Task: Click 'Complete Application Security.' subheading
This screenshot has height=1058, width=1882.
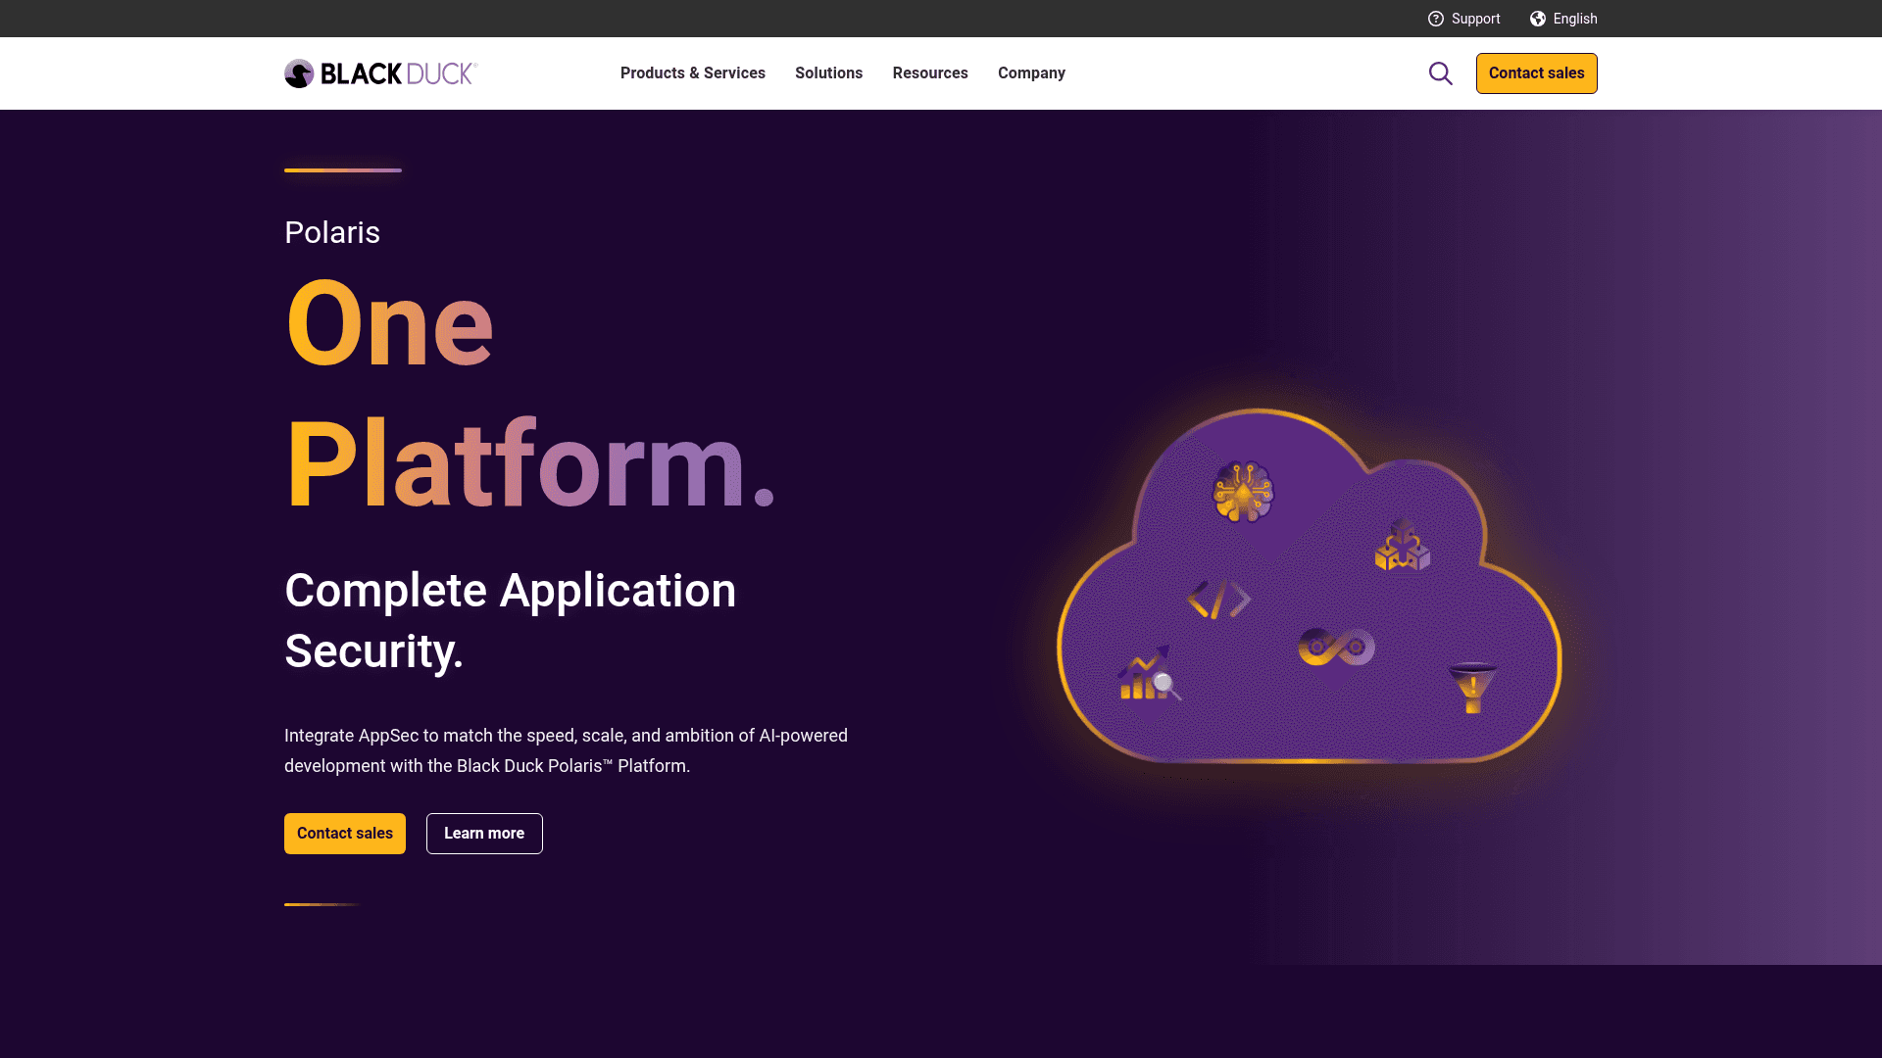Action: click(x=510, y=621)
